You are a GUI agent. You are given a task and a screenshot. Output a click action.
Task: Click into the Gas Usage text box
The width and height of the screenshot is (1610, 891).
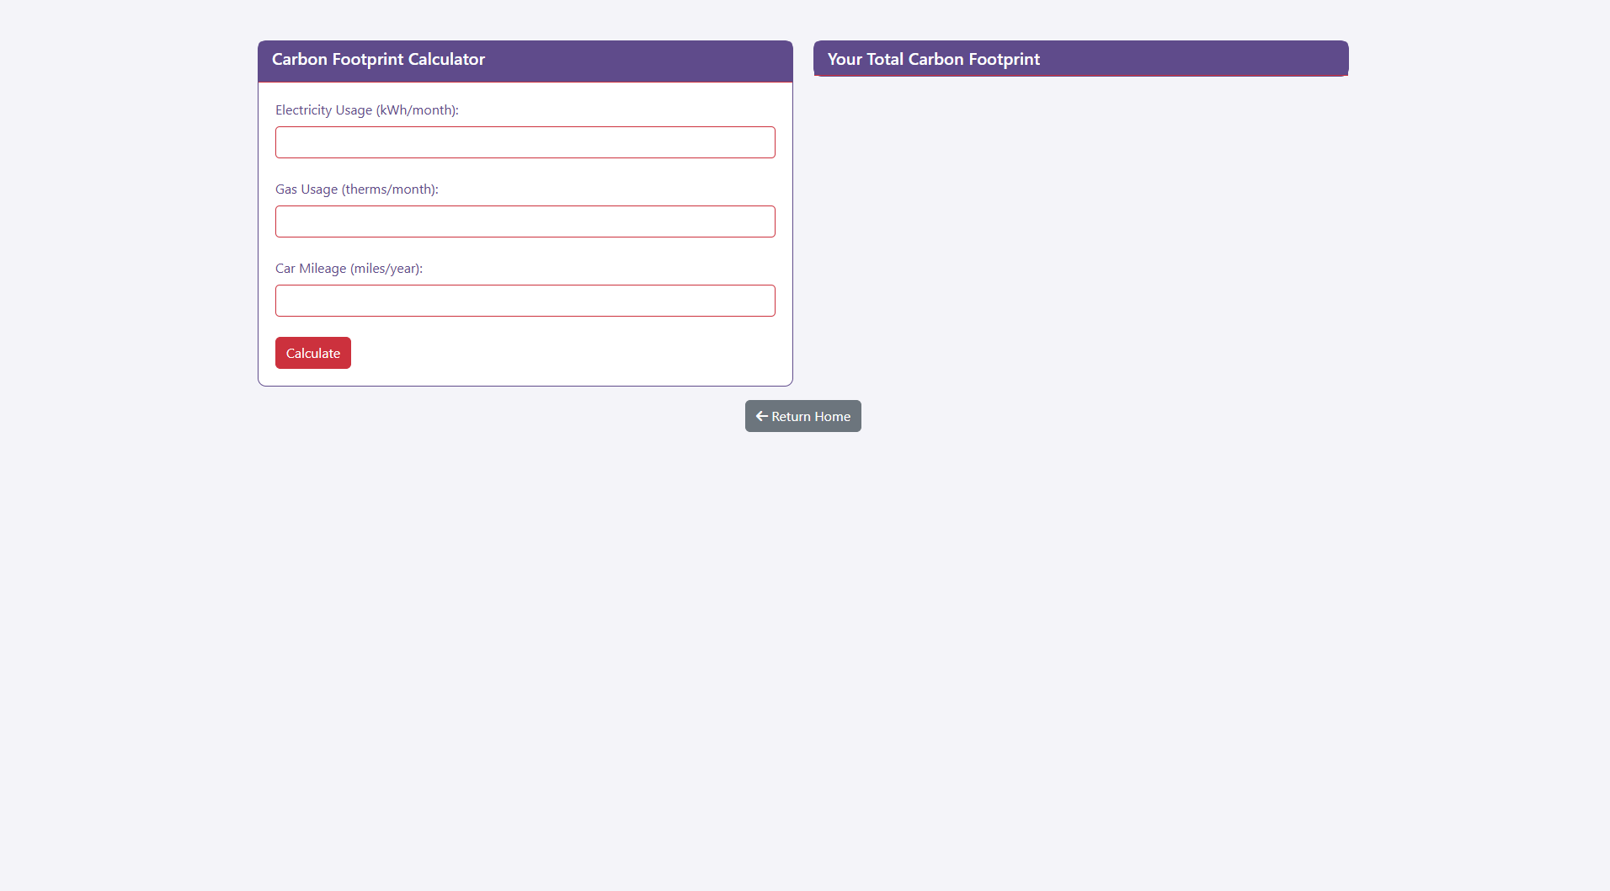click(525, 221)
